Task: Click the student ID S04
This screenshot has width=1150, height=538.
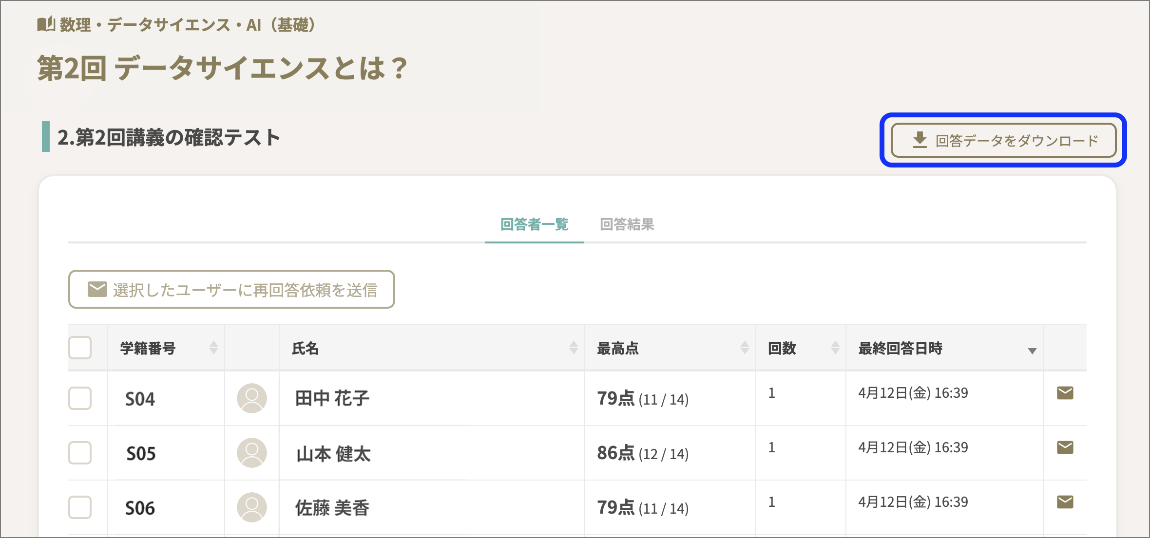Action: pyautogui.click(x=140, y=399)
